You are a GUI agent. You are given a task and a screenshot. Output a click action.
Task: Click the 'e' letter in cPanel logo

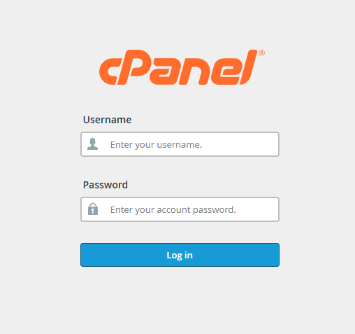coord(226,71)
